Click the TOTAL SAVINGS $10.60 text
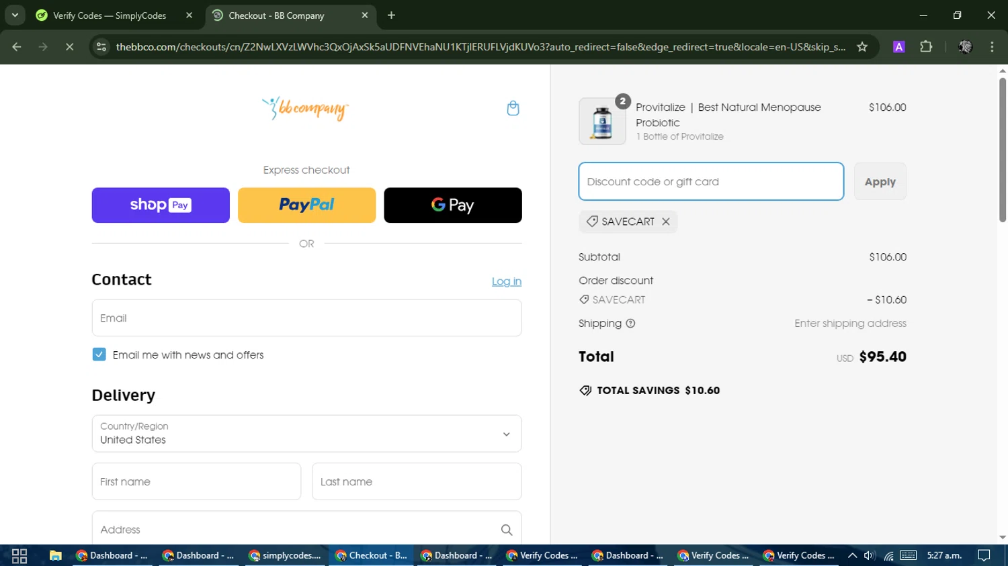 pos(658,391)
